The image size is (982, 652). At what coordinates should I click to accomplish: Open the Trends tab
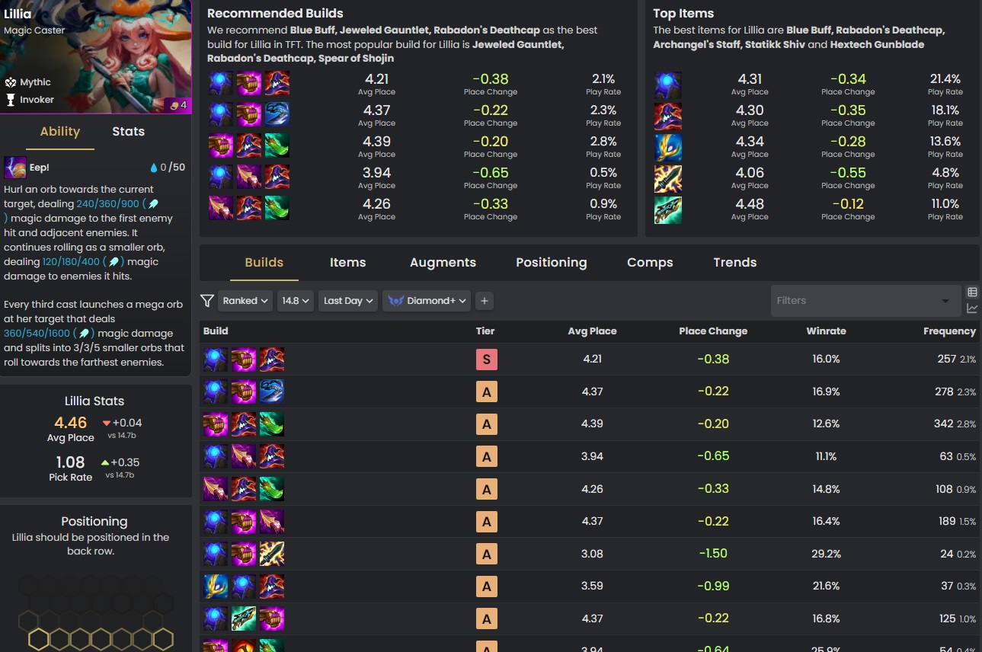coord(735,263)
